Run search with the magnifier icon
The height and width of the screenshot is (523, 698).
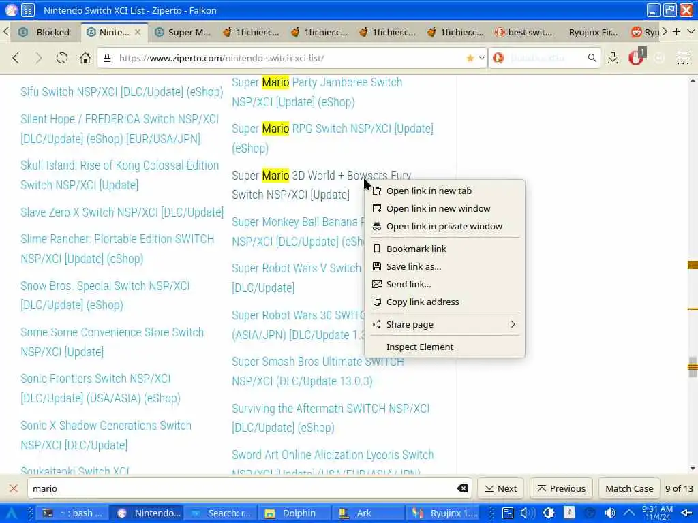592,58
